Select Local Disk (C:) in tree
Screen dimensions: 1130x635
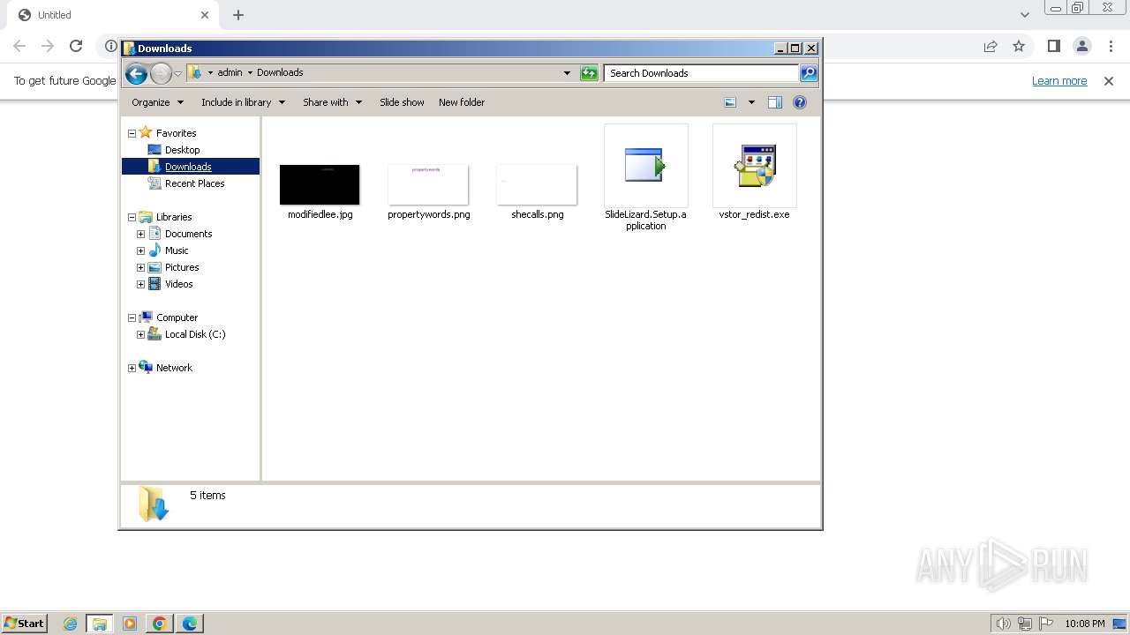coord(195,334)
